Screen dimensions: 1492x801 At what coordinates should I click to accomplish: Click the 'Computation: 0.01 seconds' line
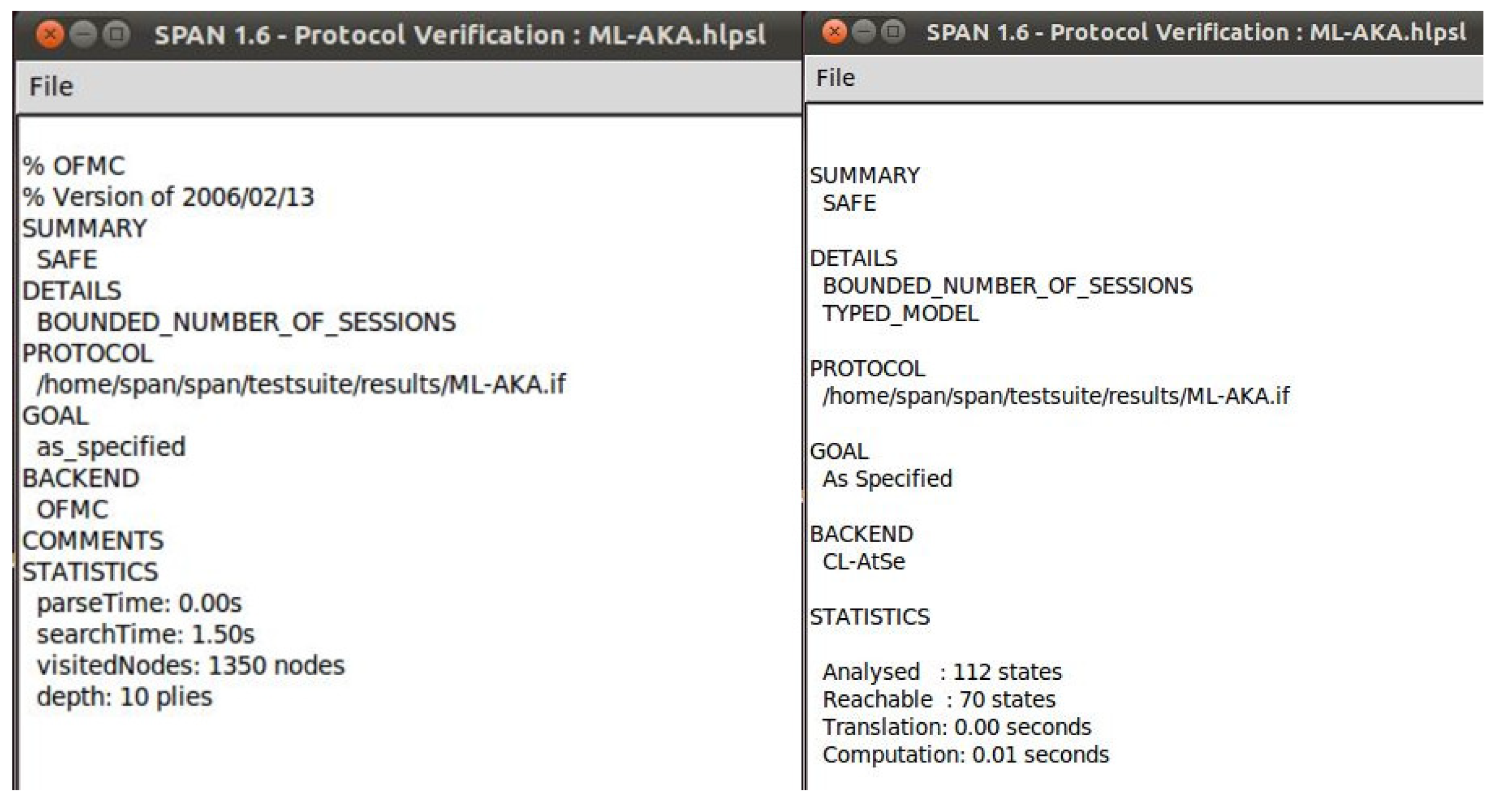click(x=966, y=755)
